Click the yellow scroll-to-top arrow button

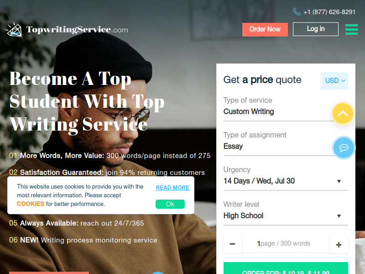click(x=343, y=113)
